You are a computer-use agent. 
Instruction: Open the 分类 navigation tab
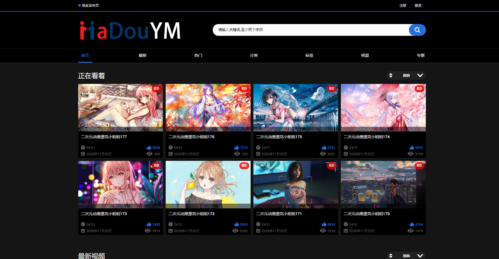(x=253, y=55)
